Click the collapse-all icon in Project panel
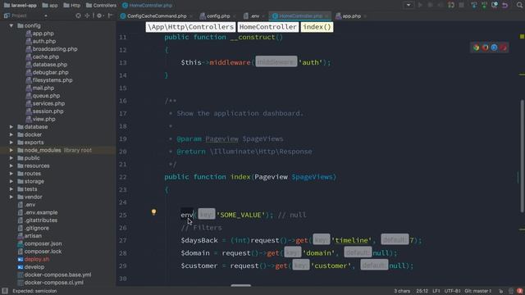525x295 pixels. pos(87,16)
